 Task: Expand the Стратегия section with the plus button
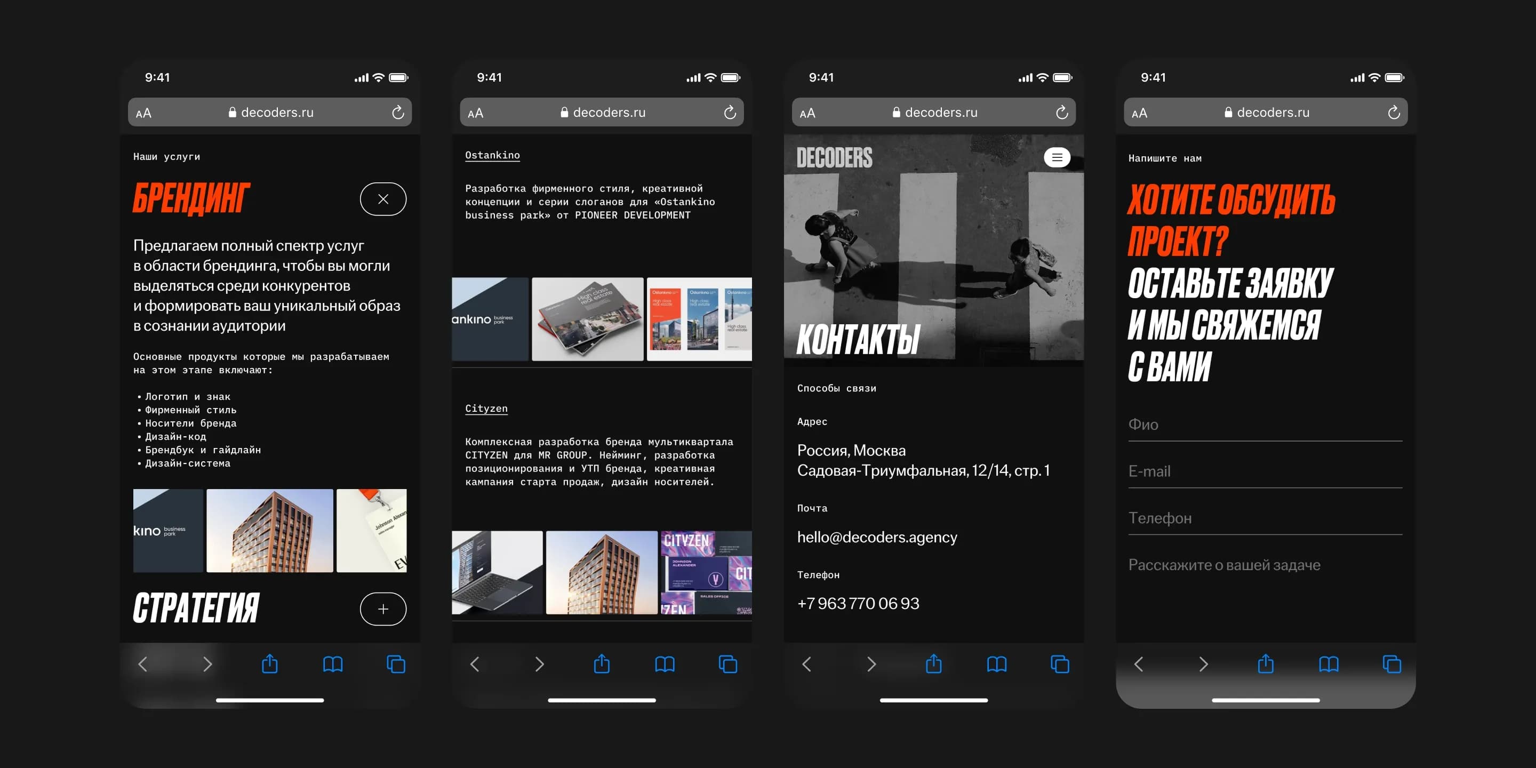point(383,609)
